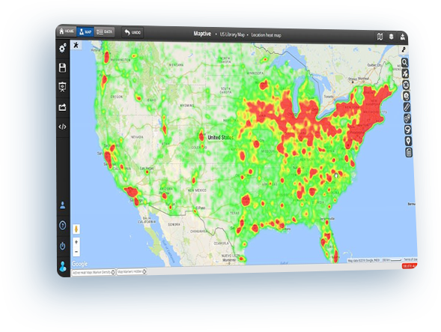Open the wrench map tools icon
This screenshot has width=441, height=332.
[x=404, y=49]
